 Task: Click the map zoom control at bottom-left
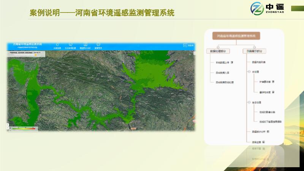8,125
